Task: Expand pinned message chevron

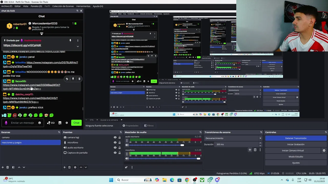Action: pos(78,46)
